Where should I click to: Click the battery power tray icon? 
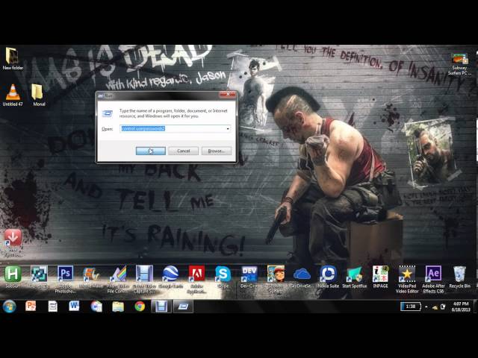(443, 307)
